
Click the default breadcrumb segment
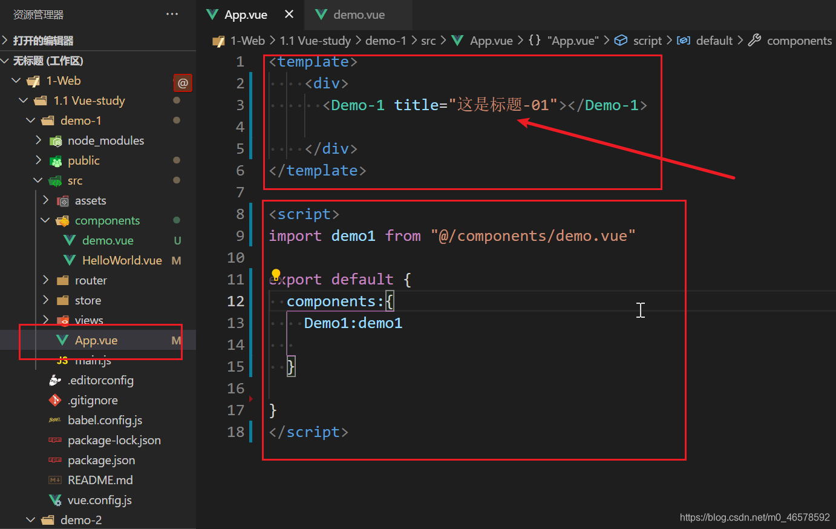tap(714, 41)
